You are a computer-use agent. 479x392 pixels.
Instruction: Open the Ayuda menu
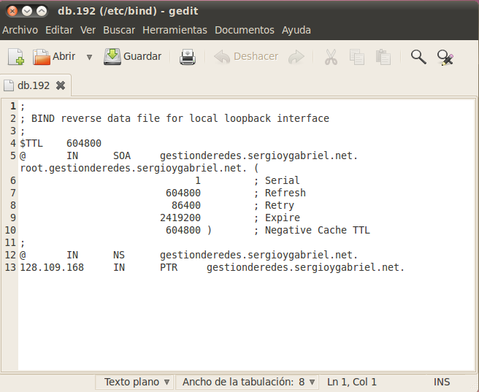click(x=296, y=30)
